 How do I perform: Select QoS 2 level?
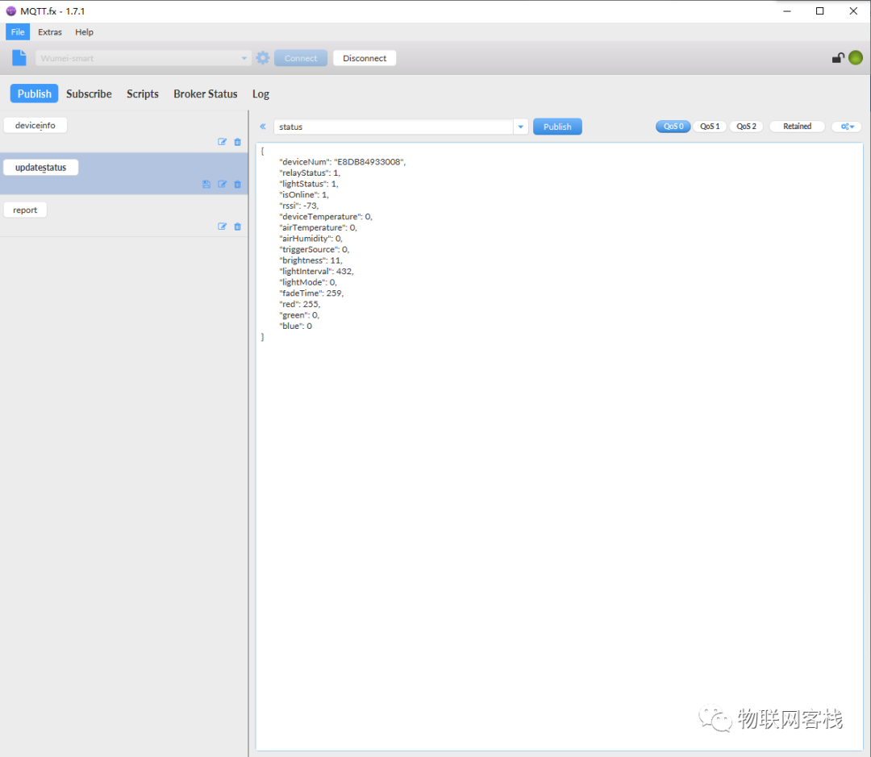pyautogui.click(x=746, y=127)
